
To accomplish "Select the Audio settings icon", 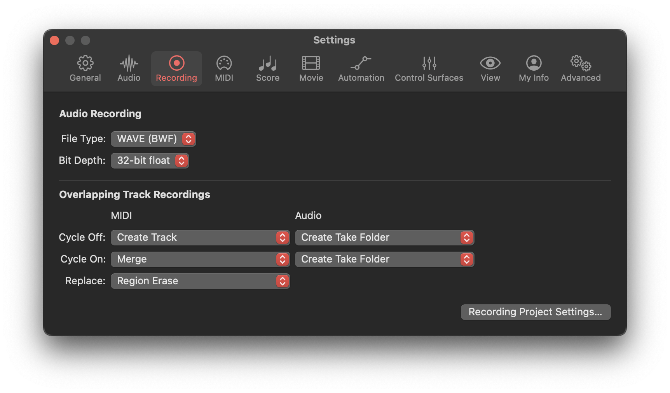I will [128, 69].
